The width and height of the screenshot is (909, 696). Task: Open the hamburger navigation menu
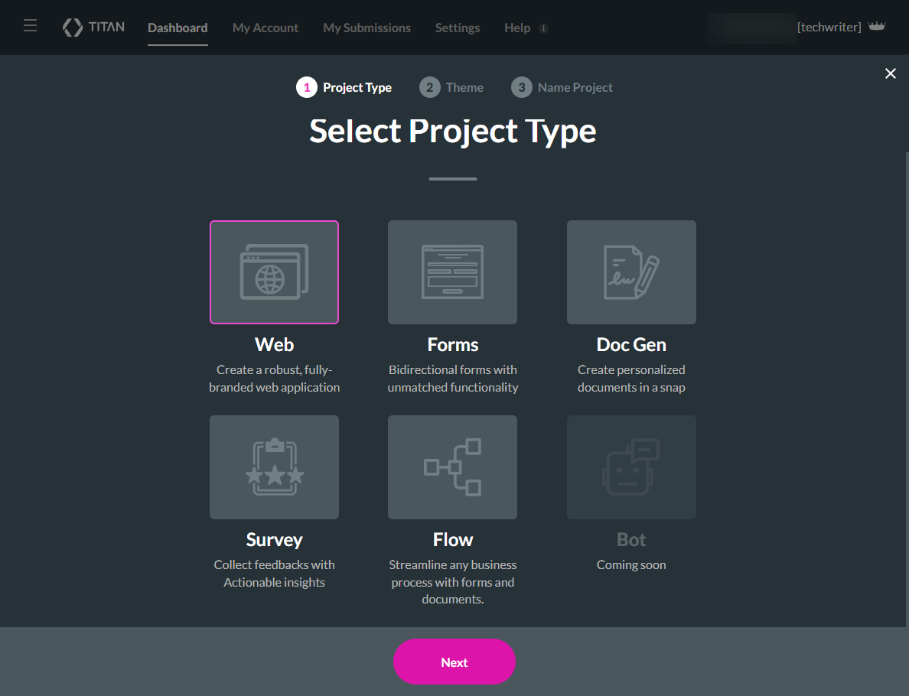click(x=30, y=24)
